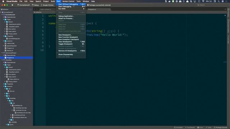The image size is (230, 129).
Task: Select bootstrap-reboot.css file
Action: tap(20, 118)
